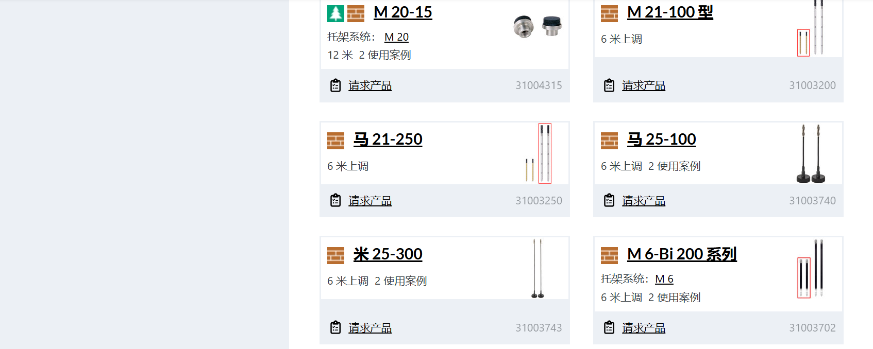View the M 20-15 adapter product image

[x=538, y=26]
